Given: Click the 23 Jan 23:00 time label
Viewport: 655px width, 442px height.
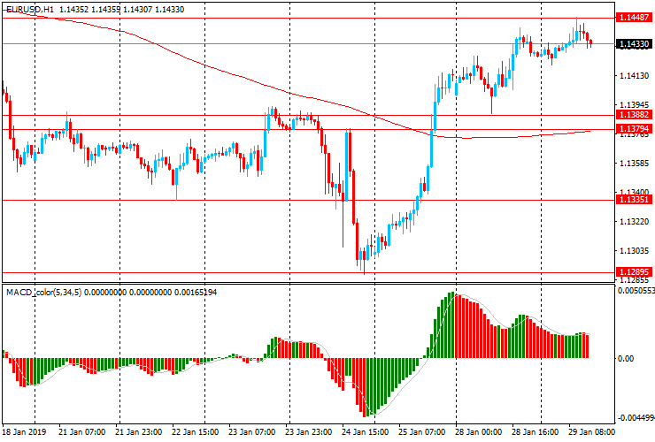Looking at the screenshot, I should coord(309,431).
